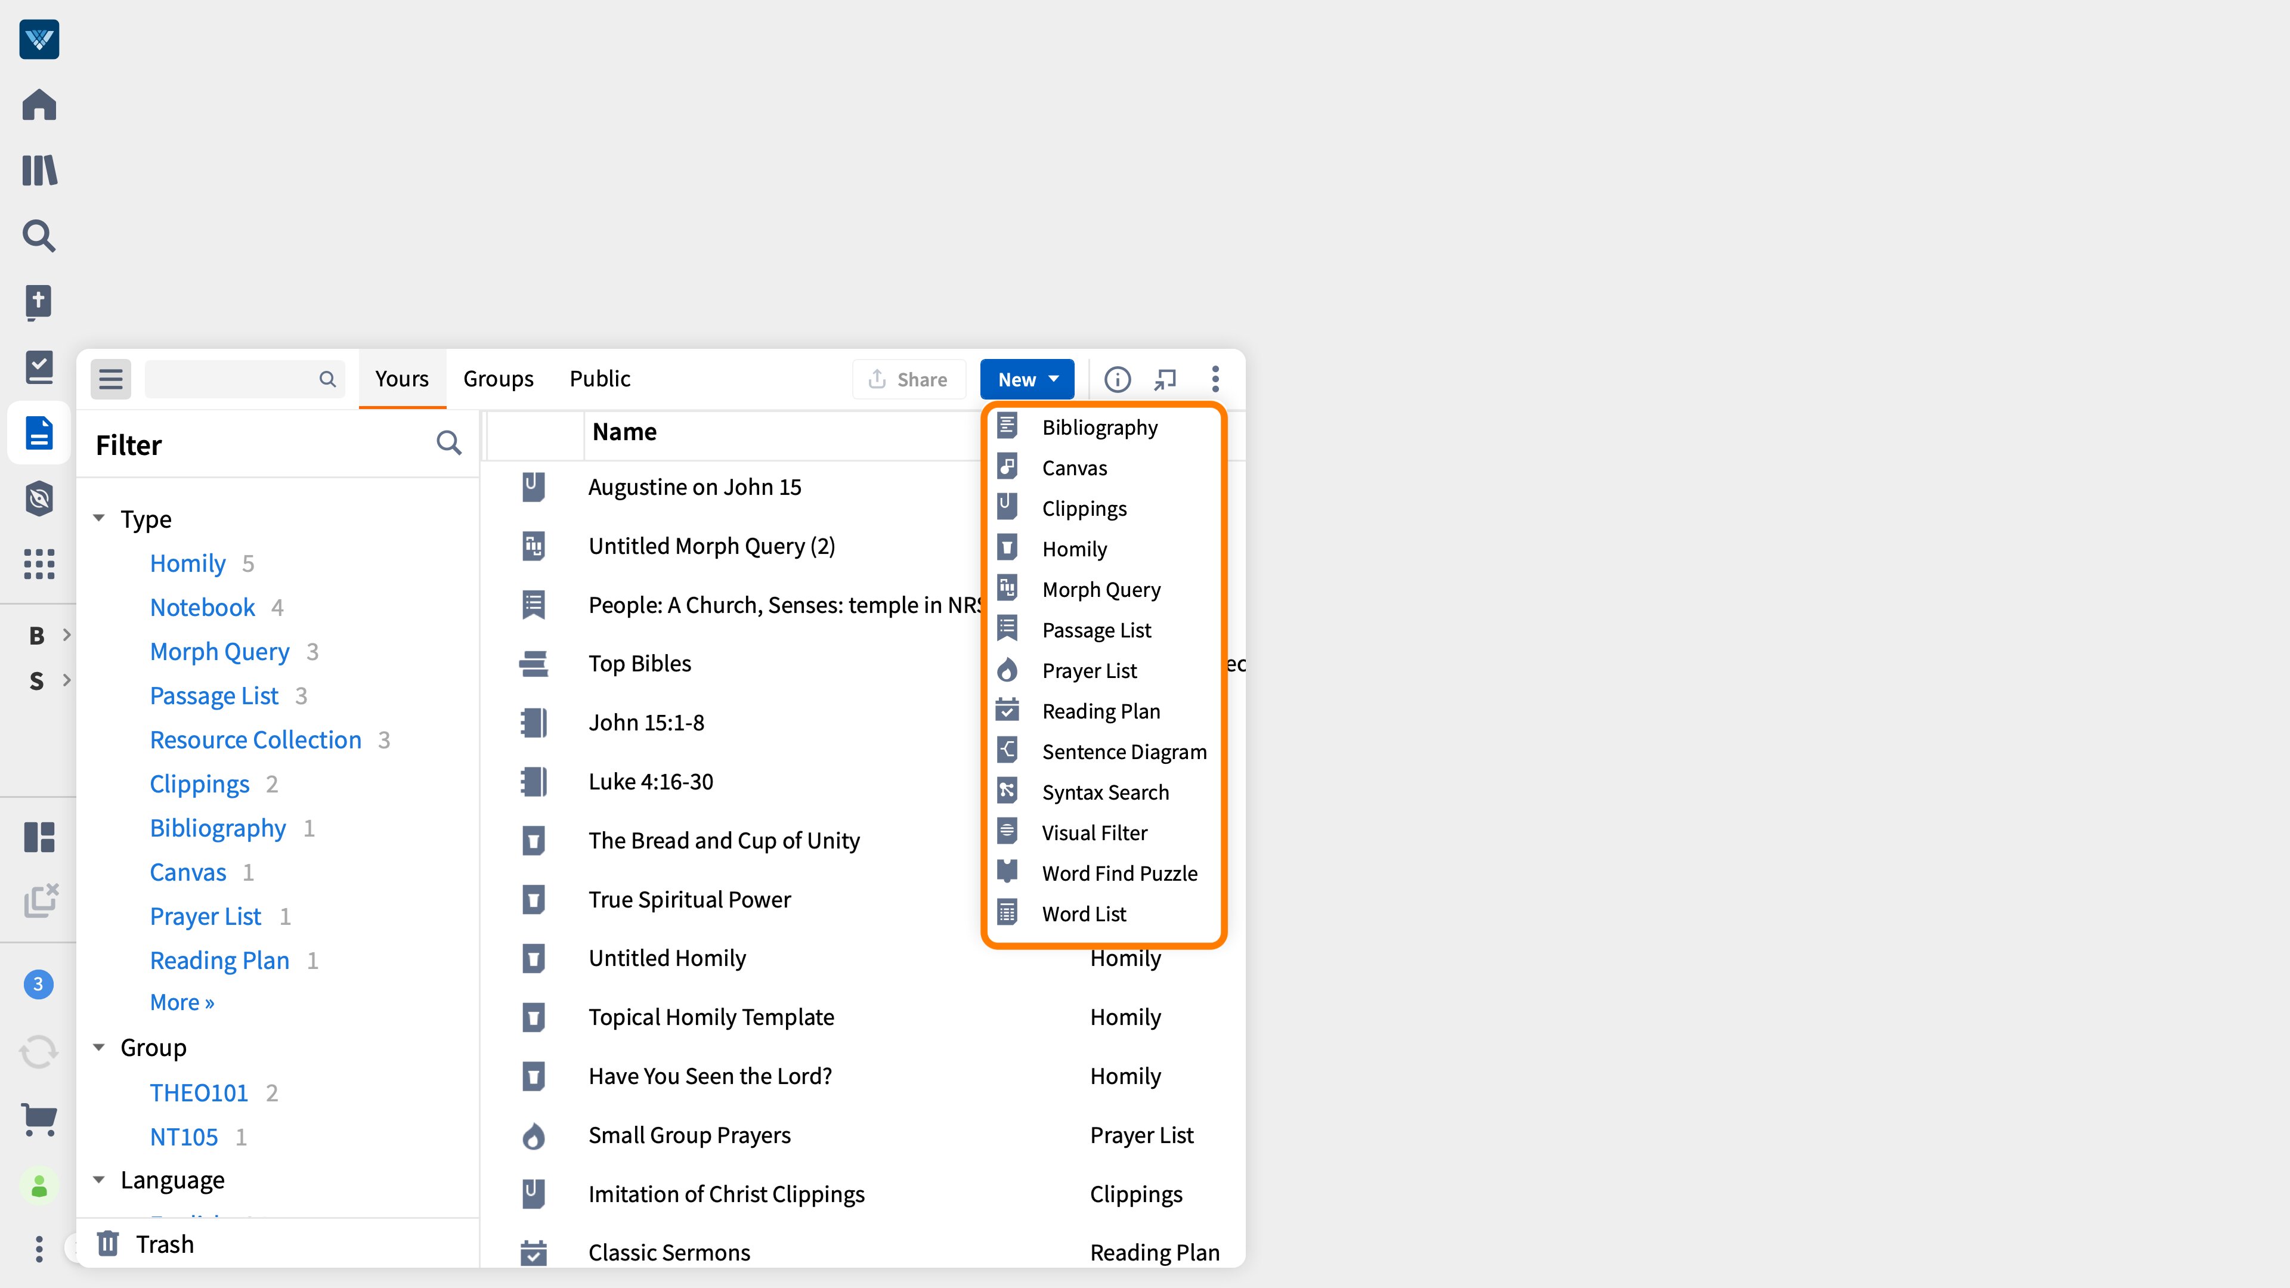Select the Documents panel icon in sidebar
2290x1288 pixels.
(x=39, y=433)
